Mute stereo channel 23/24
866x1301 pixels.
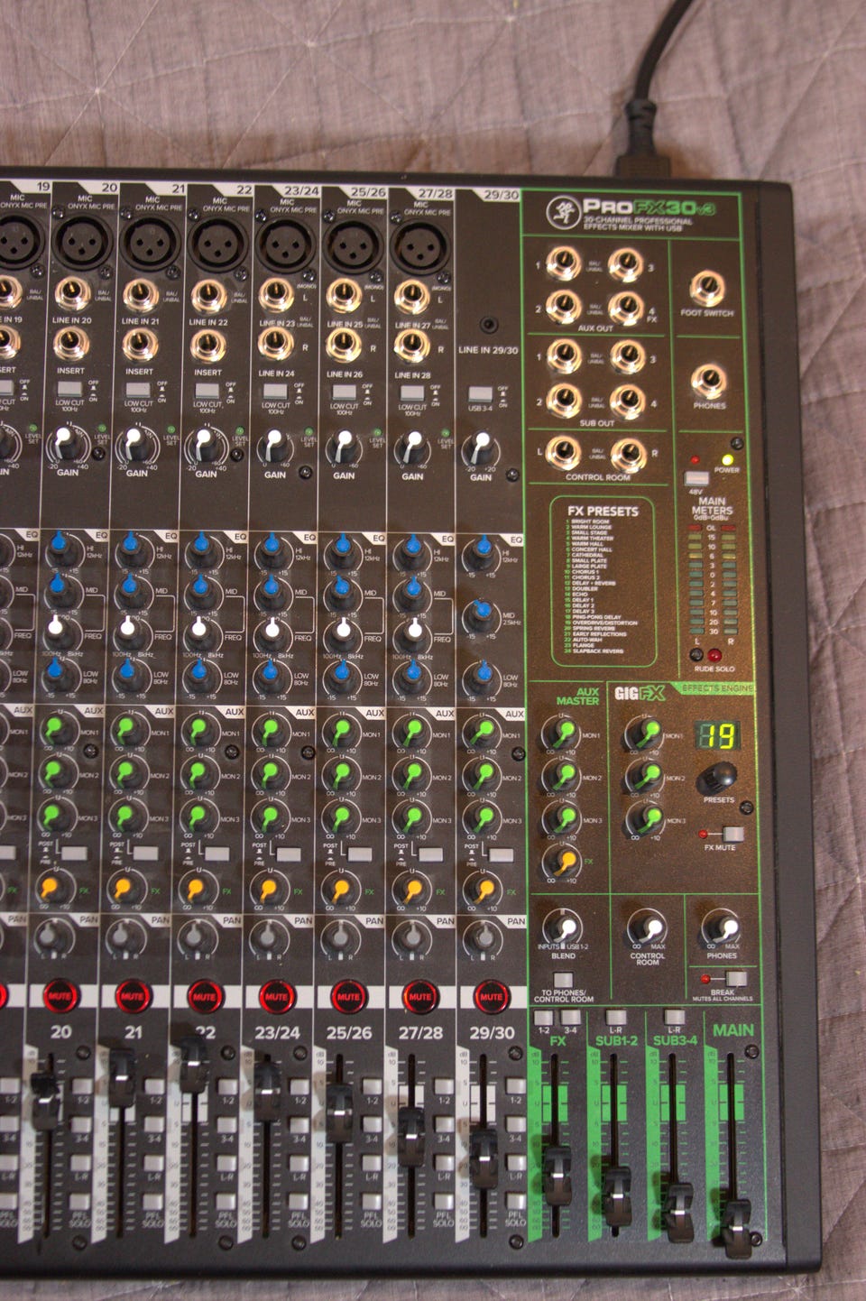276,996
